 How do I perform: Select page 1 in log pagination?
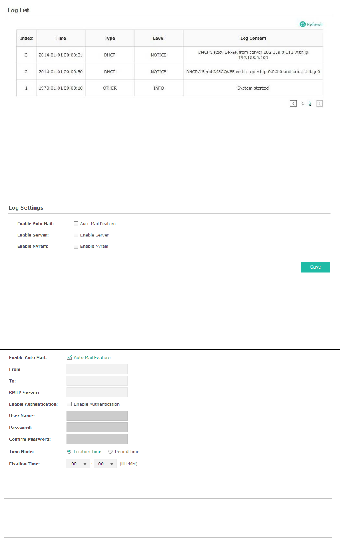(303, 104)
